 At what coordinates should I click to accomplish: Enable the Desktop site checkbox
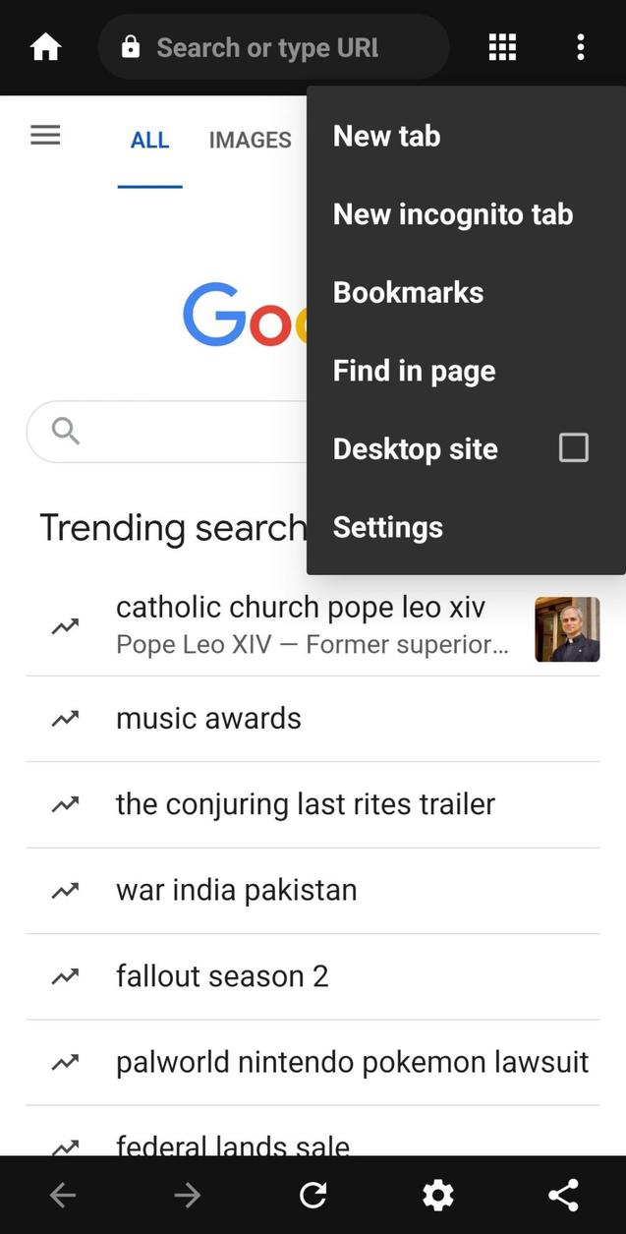pos(573,448)
